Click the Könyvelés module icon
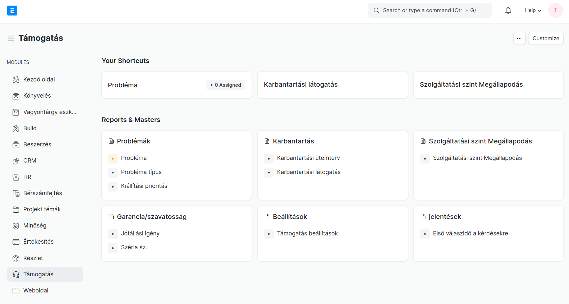 click(16, 96)
